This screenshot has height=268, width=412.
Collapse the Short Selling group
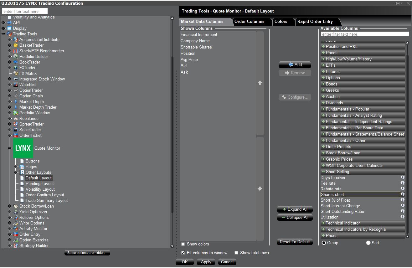363,172
